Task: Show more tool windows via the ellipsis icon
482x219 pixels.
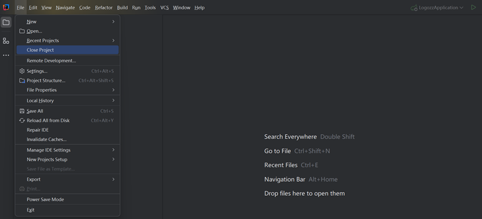Action: [6, 55]
